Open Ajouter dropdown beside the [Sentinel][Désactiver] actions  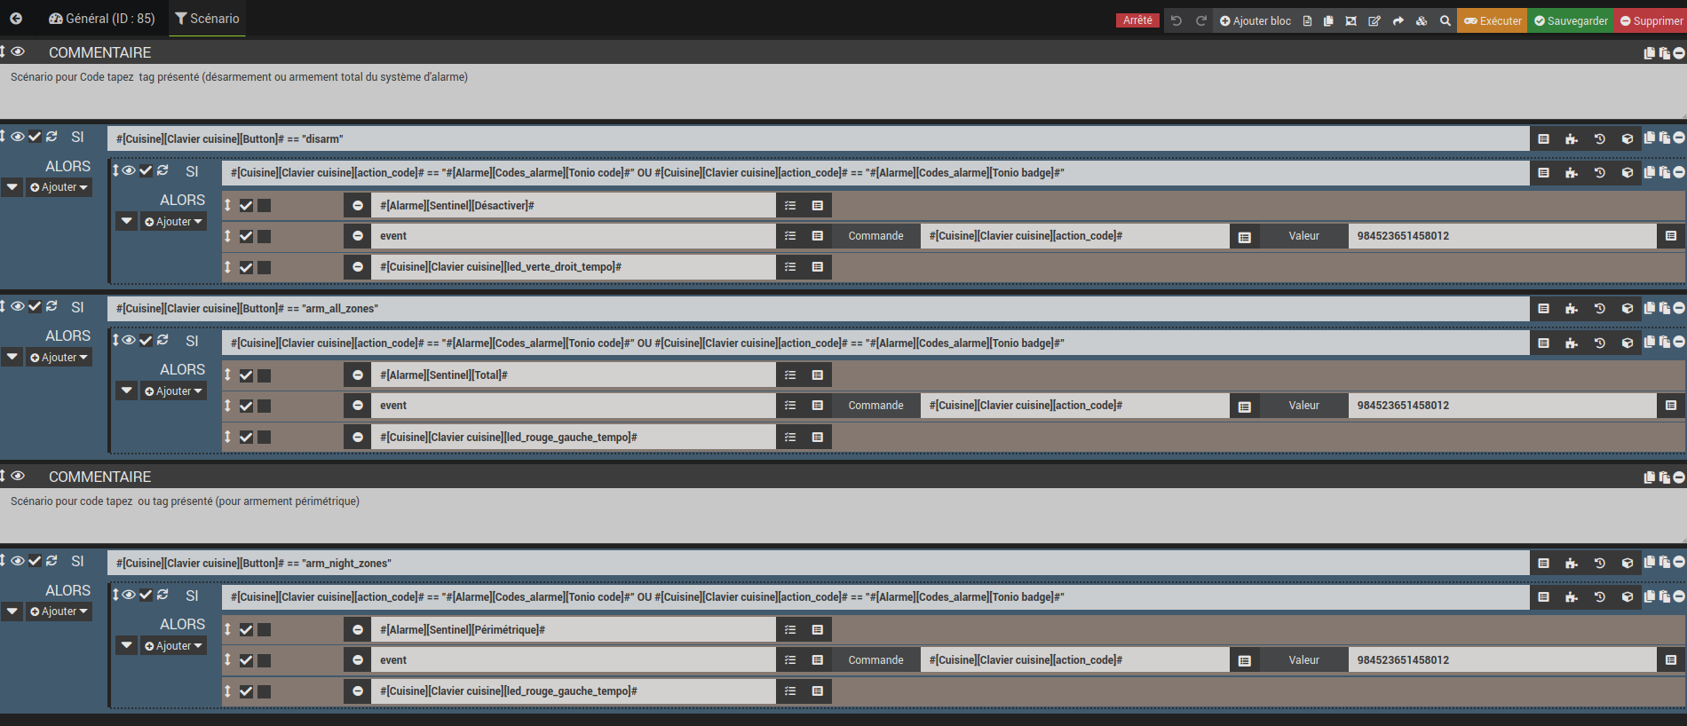(x=173, y=222)
